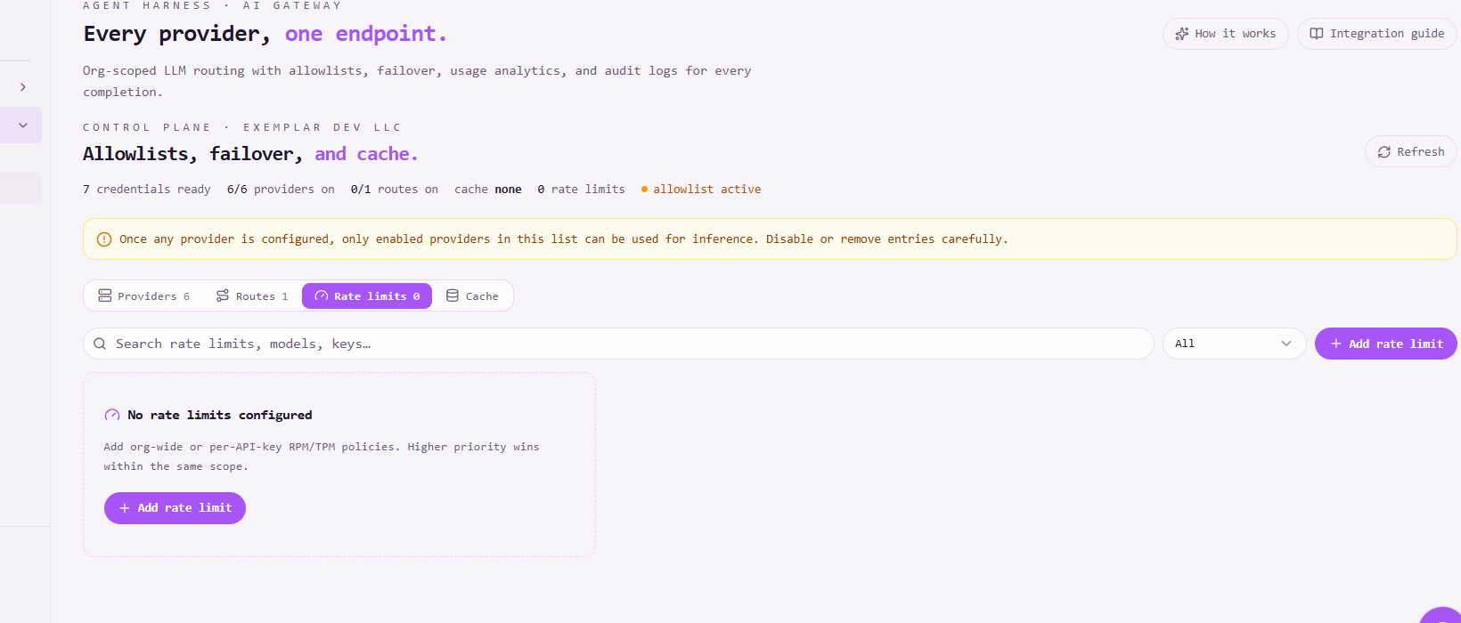The height and width of the screenshot is (623, 1461).
Task: Open the How it works guide
Action: pyautogui.click(x=1225, y=34)
